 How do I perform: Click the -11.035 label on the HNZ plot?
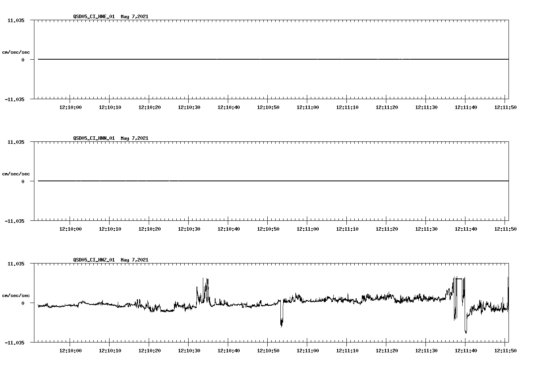[x=15, y=342]
